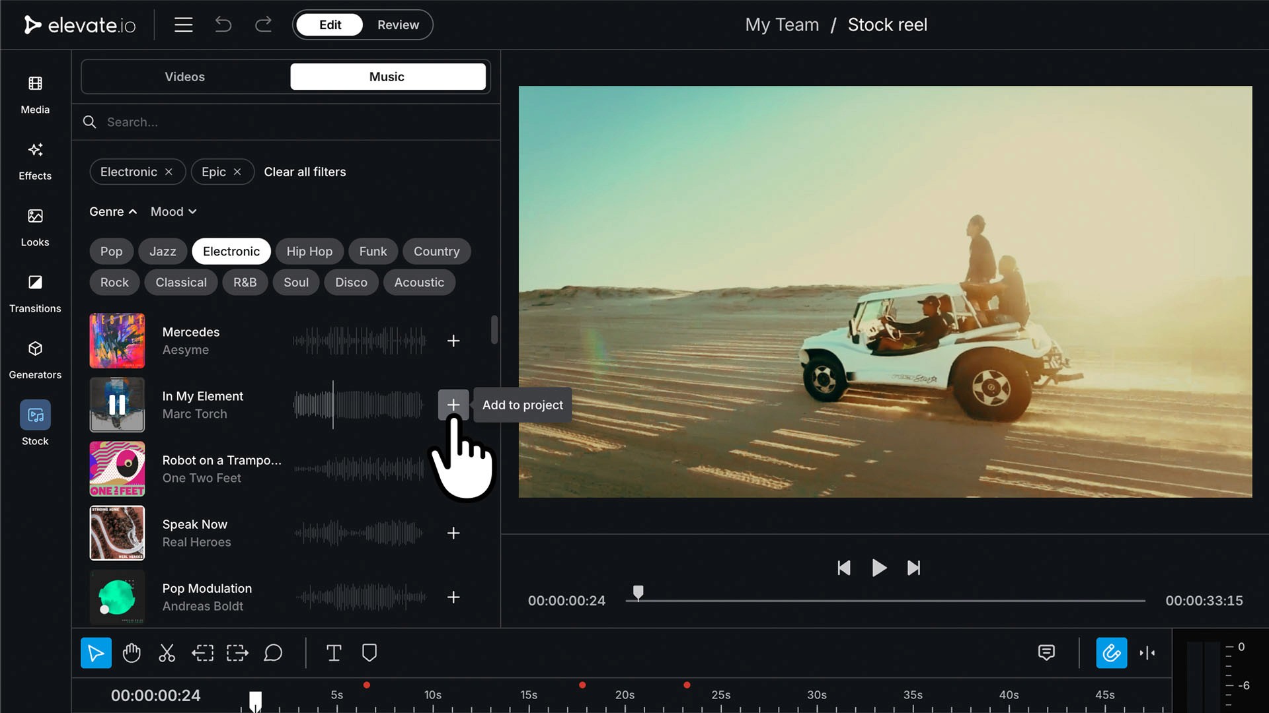
Task: Click the undo arrow icon
Action: (223, 25)
